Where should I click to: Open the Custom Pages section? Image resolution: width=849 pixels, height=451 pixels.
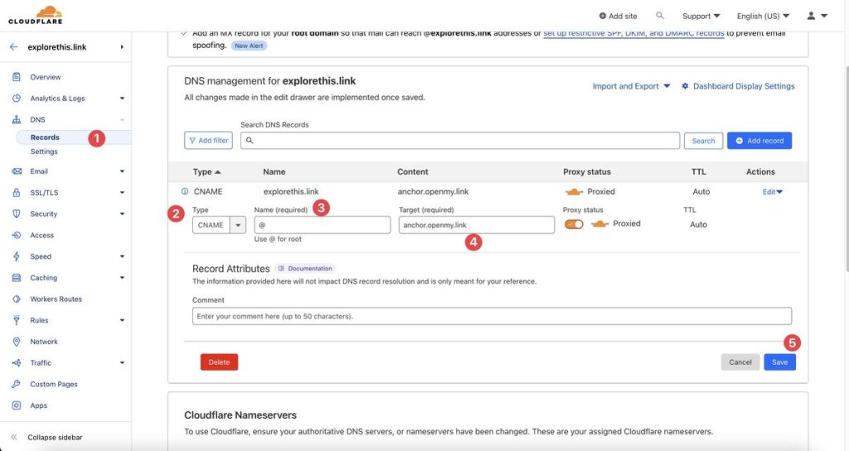(54, 384)
